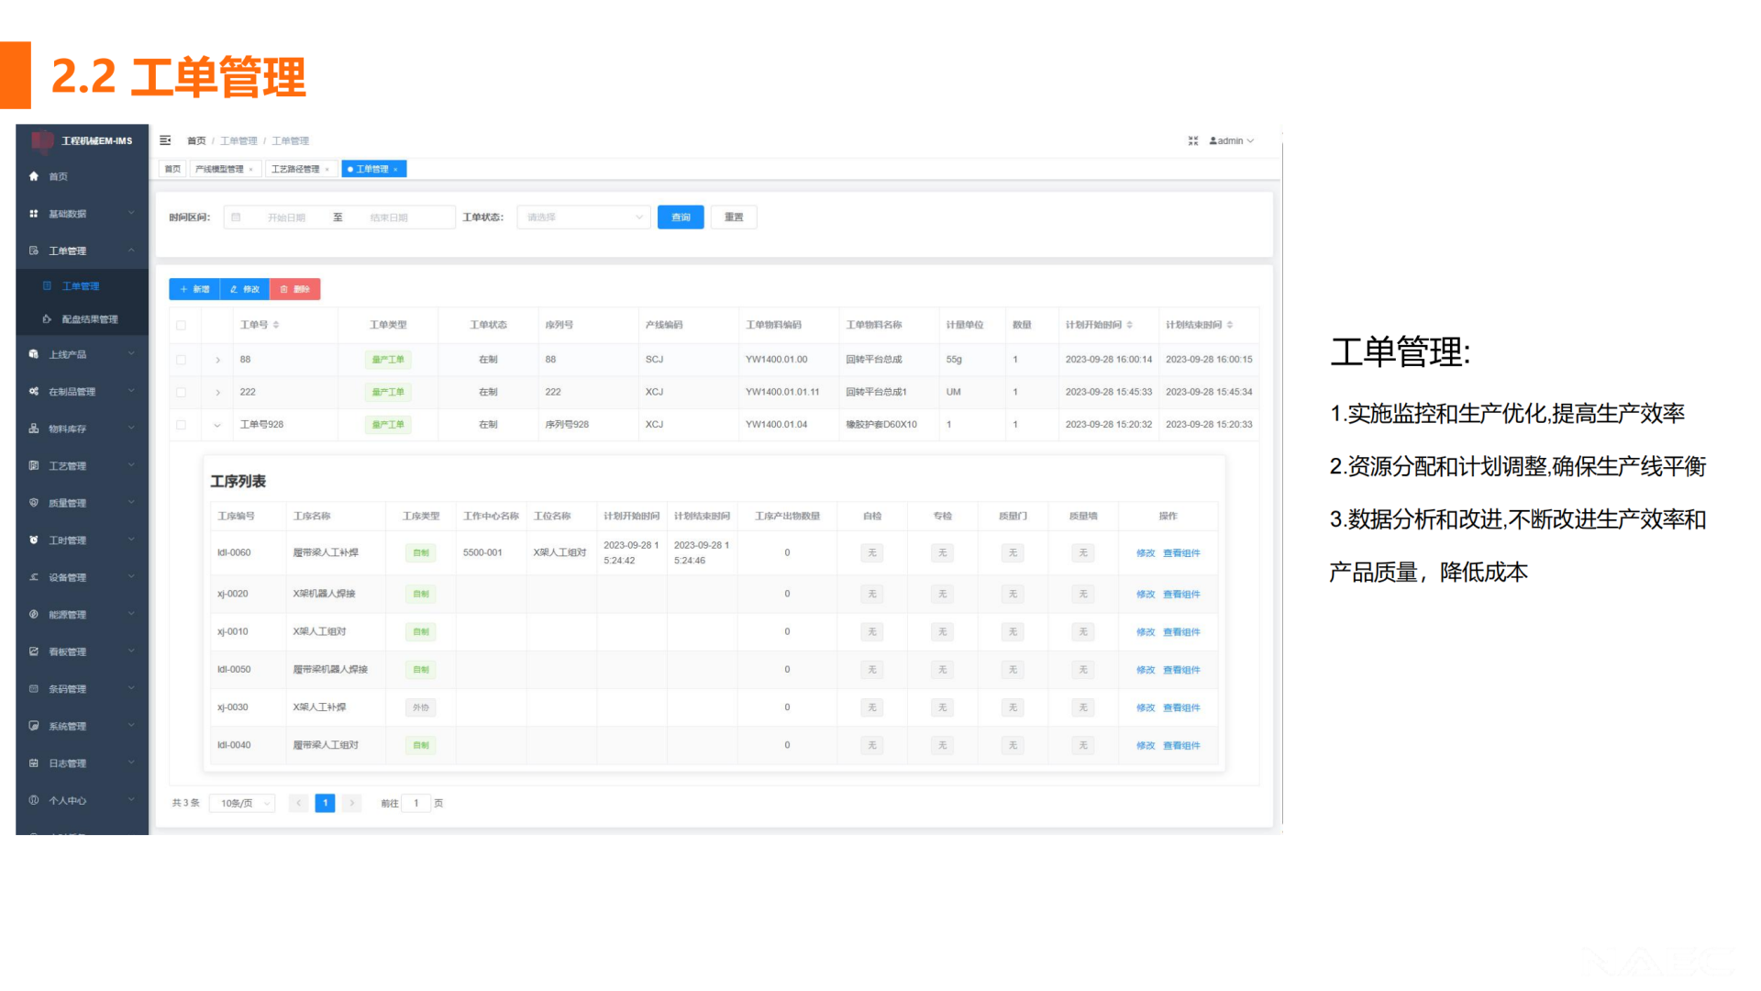Click the 上线产品 sidebar icon

tap(34, 354)
